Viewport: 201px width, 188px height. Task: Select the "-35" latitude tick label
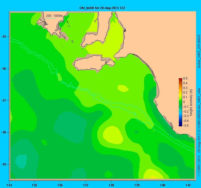[4, 37]
